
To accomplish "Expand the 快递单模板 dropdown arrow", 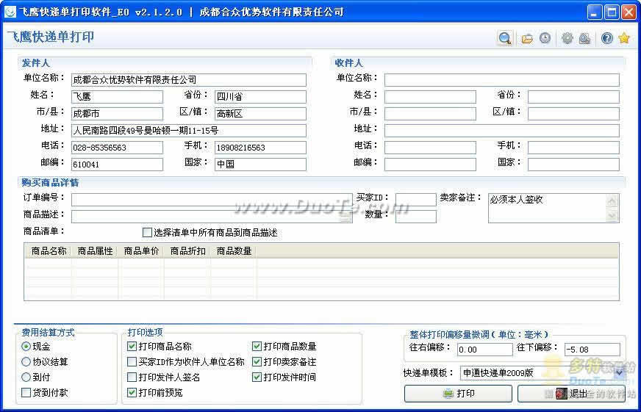I will 619,372.
